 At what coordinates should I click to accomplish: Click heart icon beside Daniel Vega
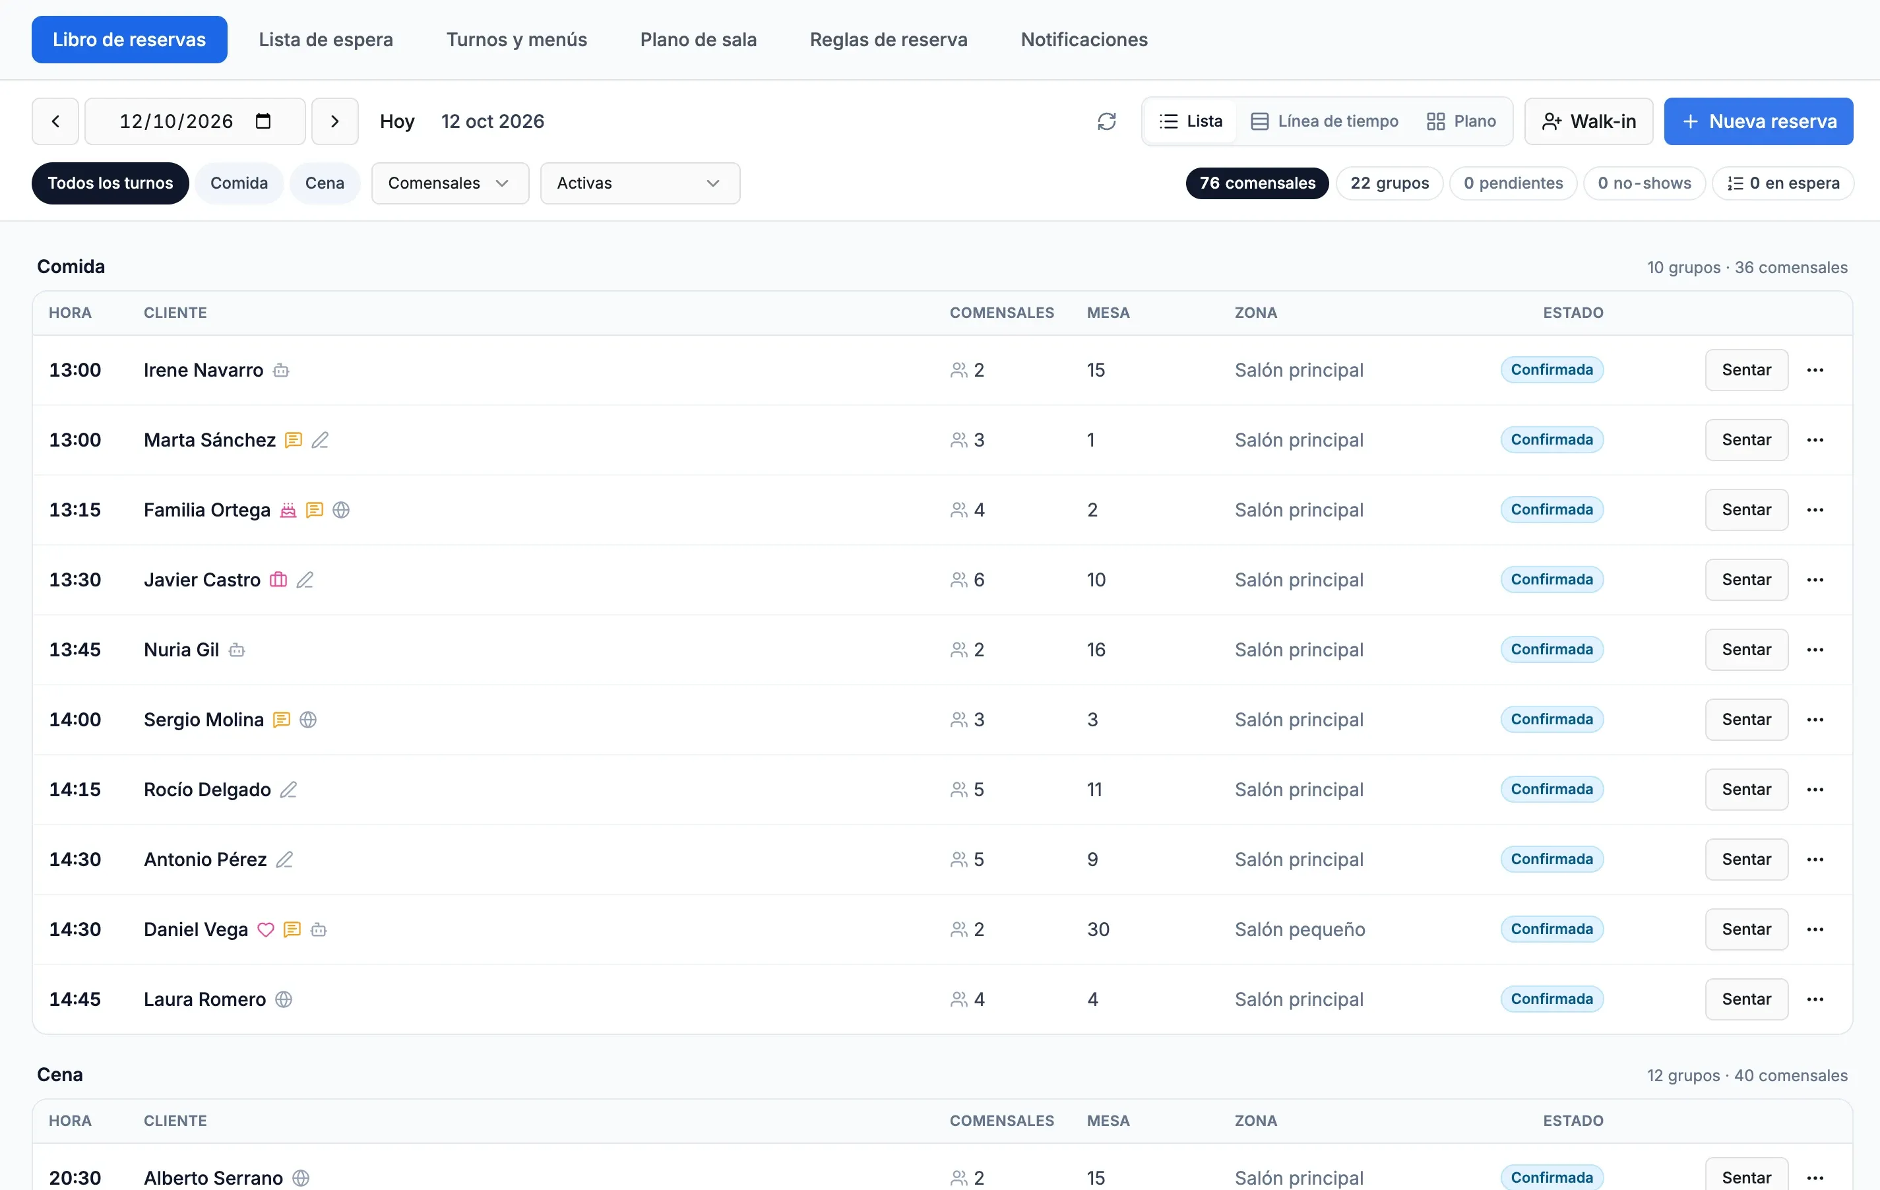pyautogui.click(x=265, y=929)
